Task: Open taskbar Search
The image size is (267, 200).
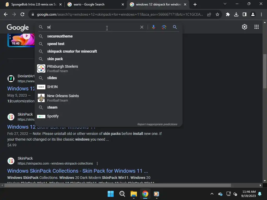Action: click(122, 194)
